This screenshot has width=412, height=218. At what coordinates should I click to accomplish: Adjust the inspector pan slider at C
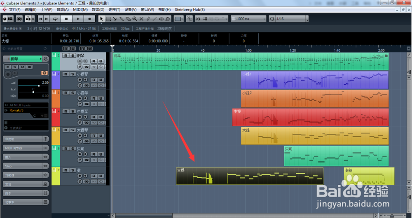(x=33, y=92)
